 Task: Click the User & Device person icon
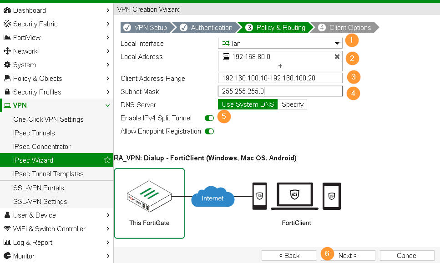click(7, 215)
